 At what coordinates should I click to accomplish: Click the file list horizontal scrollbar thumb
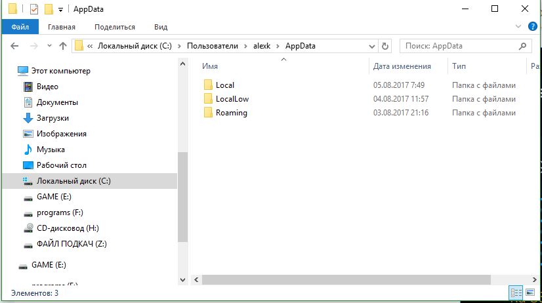346,279
